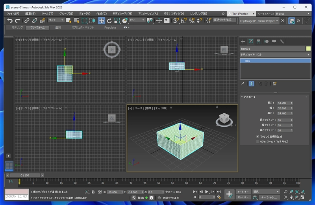Switch to the オブジェクト ペイント ribbon tab
Screen dimensions: 315x205
[83, 28]
